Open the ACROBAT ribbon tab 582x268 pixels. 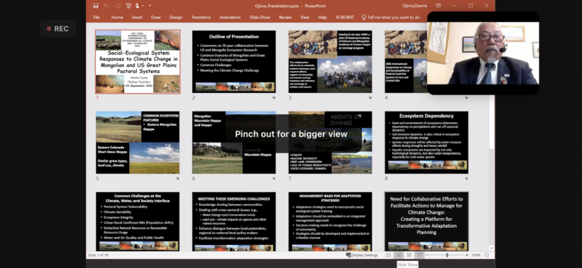tap(345, 17)
